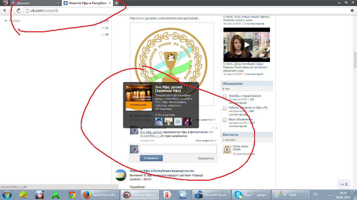Open 1 комментарий under the second video
357x200 pixels.
(254, 74)
